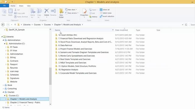Screen dimensions: 195x109
Task: Expand the Book library node
Action: tap(3, 85)
